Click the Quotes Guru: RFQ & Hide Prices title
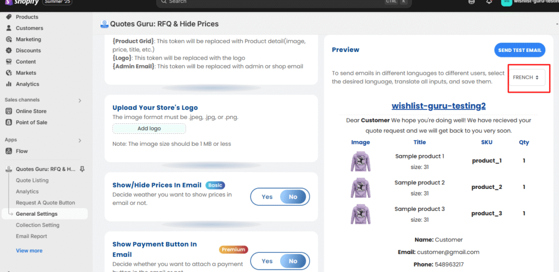Image resolution: width=559 pixels, height=272 pixels. click(164, 24)
